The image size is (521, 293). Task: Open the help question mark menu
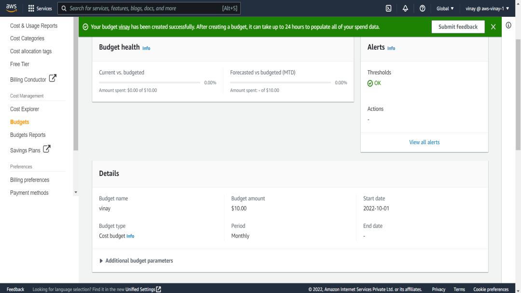[422, 8]
